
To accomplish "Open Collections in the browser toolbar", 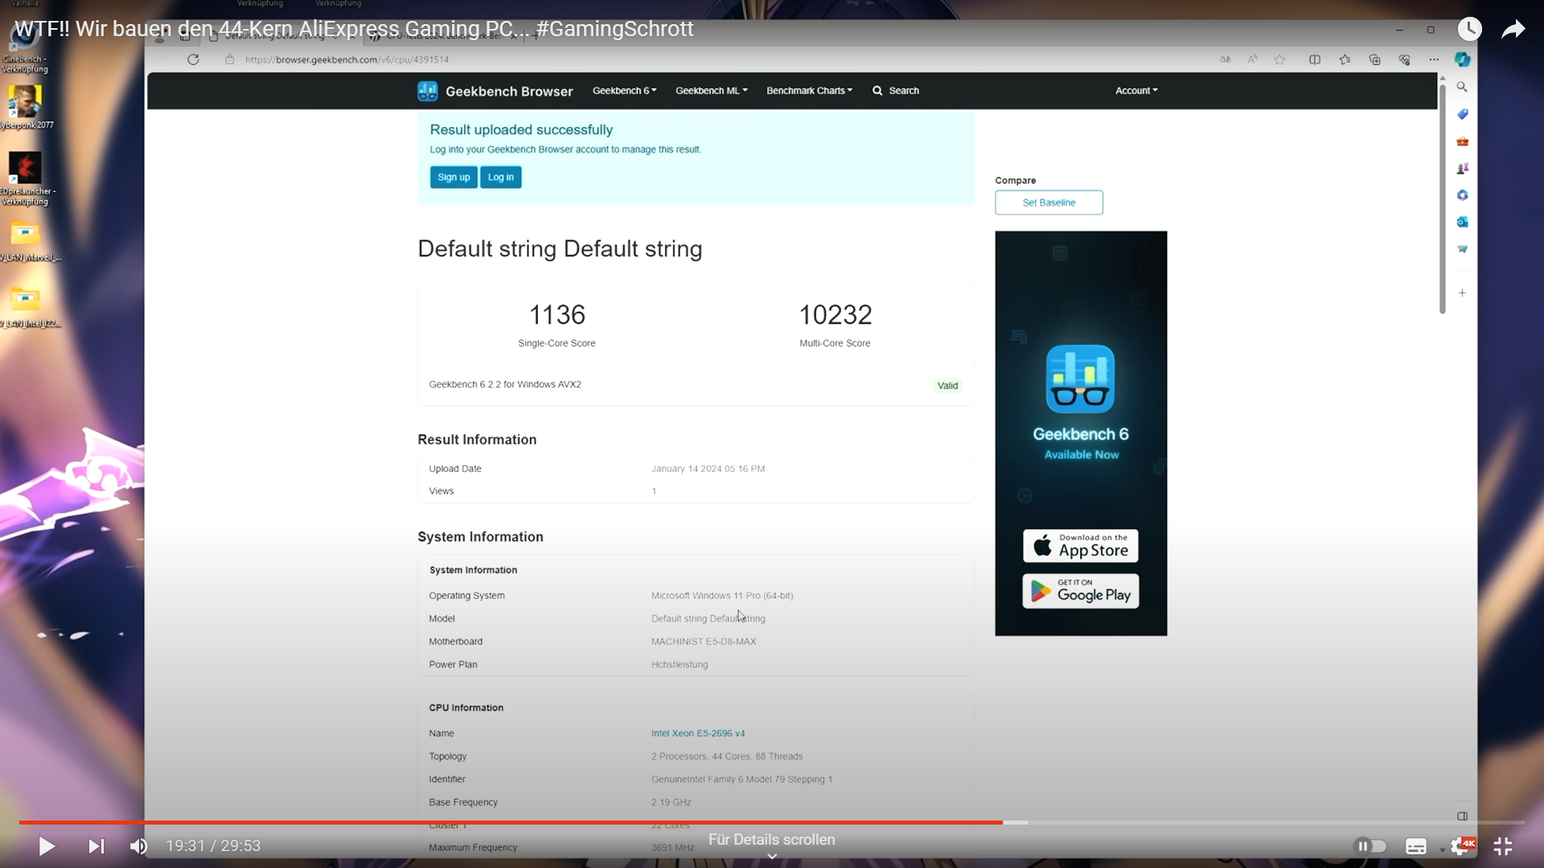I will click(x=1375, y=59).
